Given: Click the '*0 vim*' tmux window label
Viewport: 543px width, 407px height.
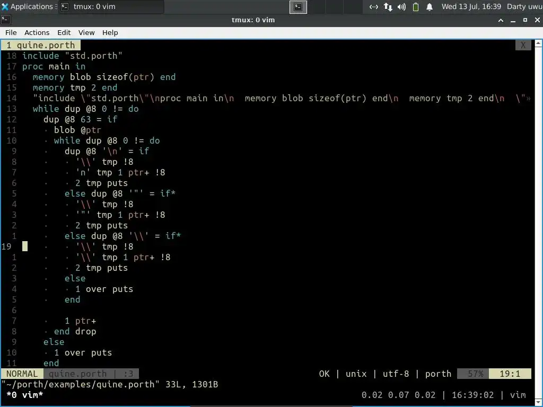Looking at the screenshot, I should 24,395.
